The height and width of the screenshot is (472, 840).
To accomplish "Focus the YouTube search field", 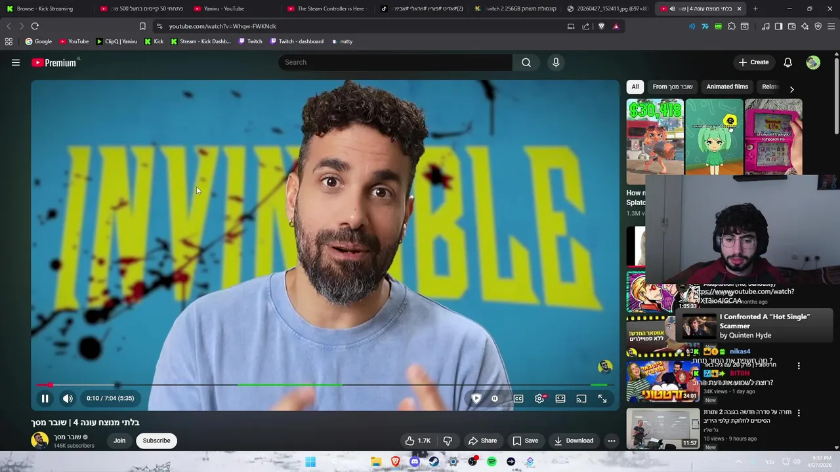I will click(395, 62).
